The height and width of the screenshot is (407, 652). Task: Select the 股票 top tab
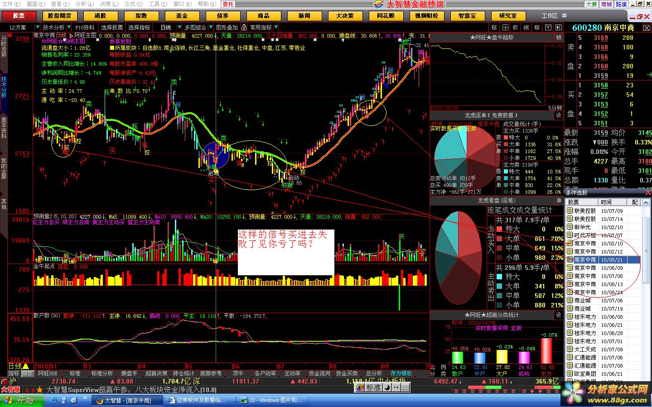point(19,16)
